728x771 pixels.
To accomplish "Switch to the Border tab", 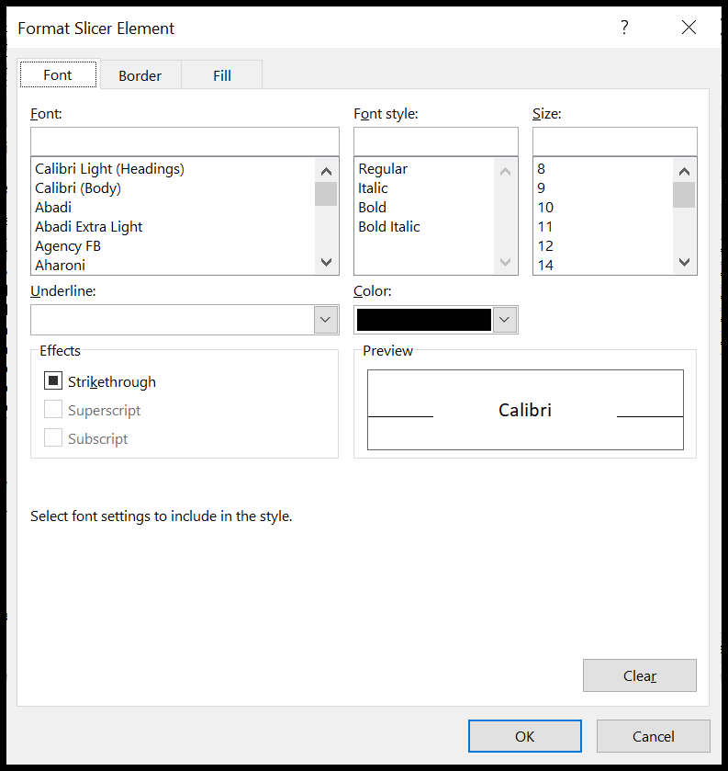I will coord(140,74).
